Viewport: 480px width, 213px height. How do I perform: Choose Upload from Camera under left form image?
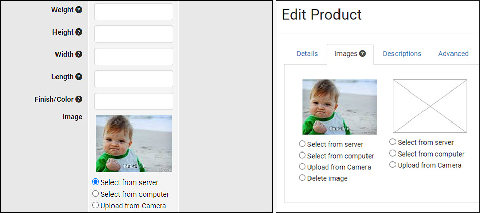[96, 205]
